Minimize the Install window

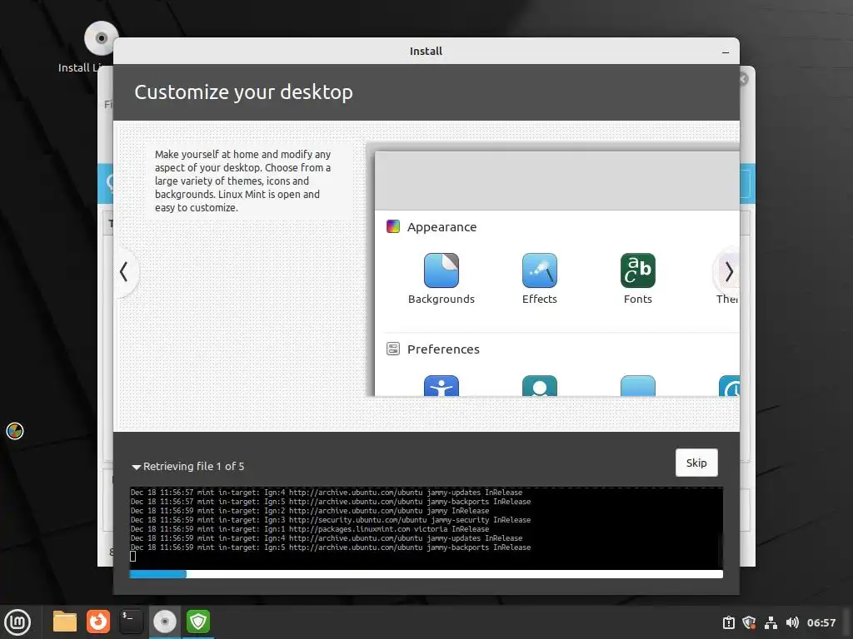point(726,52)
